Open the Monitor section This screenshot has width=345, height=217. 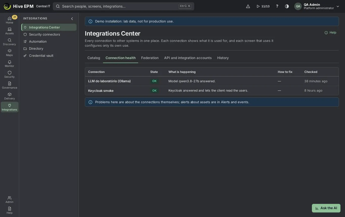coord(9,64)
